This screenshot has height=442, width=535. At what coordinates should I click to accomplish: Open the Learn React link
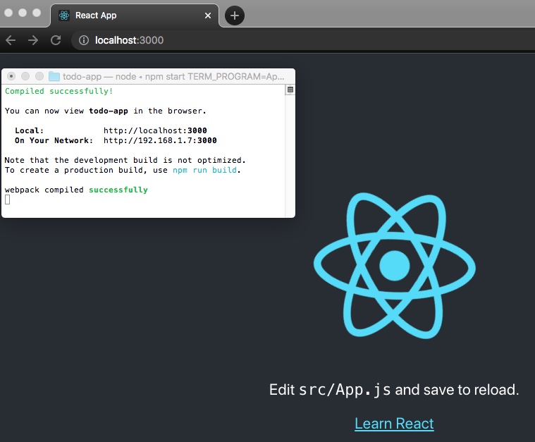coord(394,424)
